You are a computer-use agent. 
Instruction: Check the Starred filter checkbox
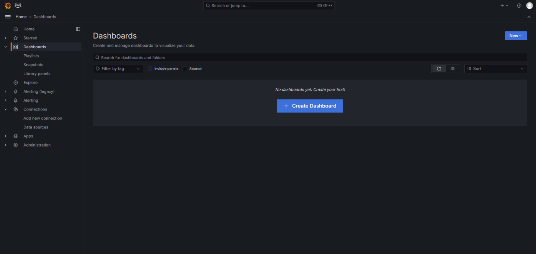click(185, 69)
